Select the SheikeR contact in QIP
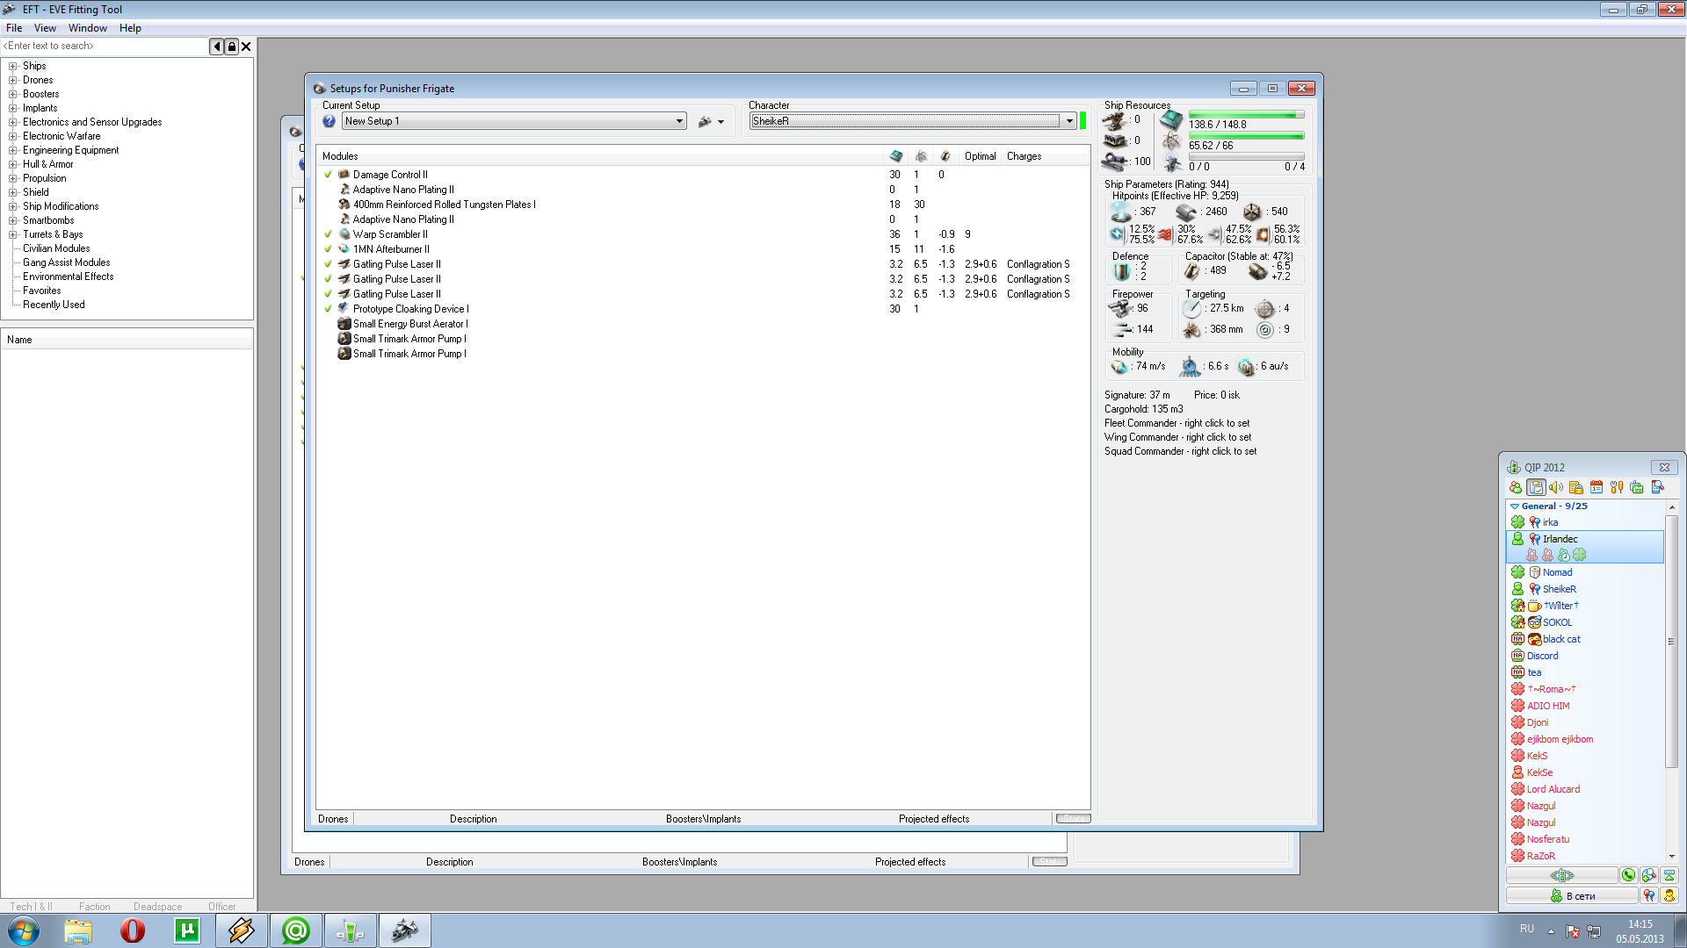Image resolution: width=1687 pixels, height=948 pixels. point(1559,589)
